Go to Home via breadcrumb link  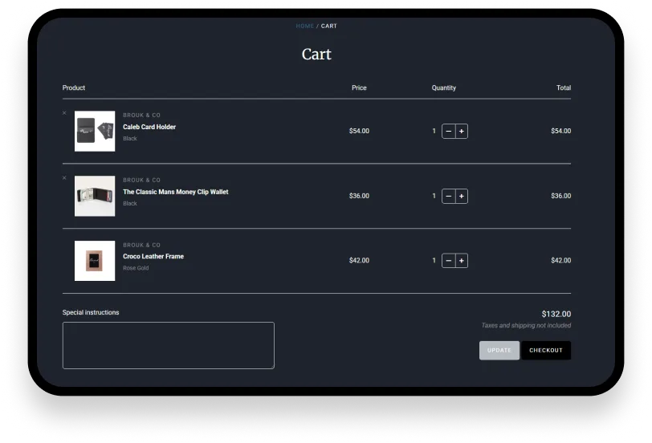(x=305, y=26)
